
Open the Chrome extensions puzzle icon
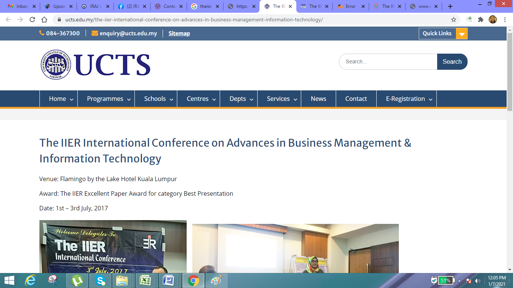pos(481,19)
